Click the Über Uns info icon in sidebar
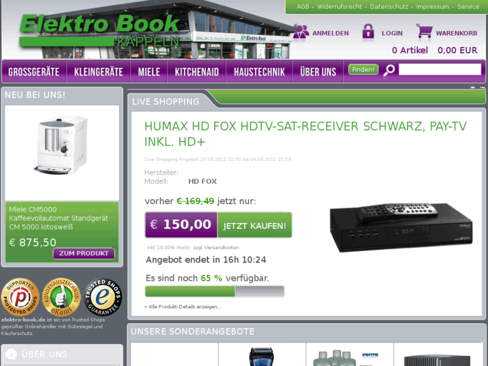The height and width of the screenshot is (366, 488). [11, 354]
